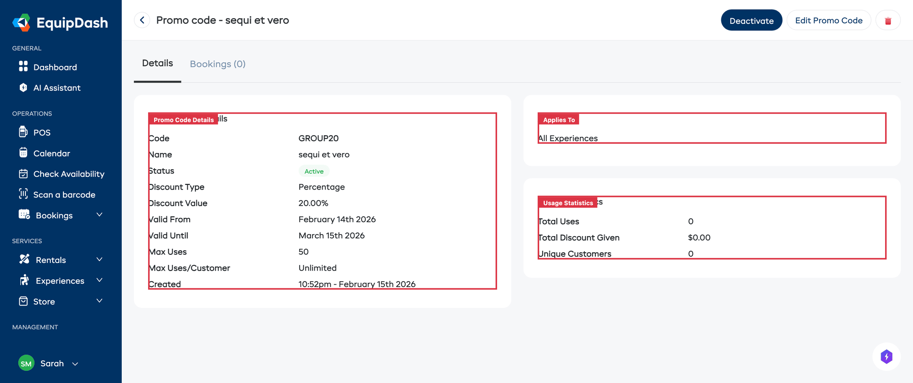Click the 20.00% discount value
Viewport: 913px width, 383px height.
click(x=313, y=203)
